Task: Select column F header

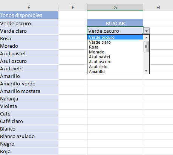Action: click(x=73, y=8)
